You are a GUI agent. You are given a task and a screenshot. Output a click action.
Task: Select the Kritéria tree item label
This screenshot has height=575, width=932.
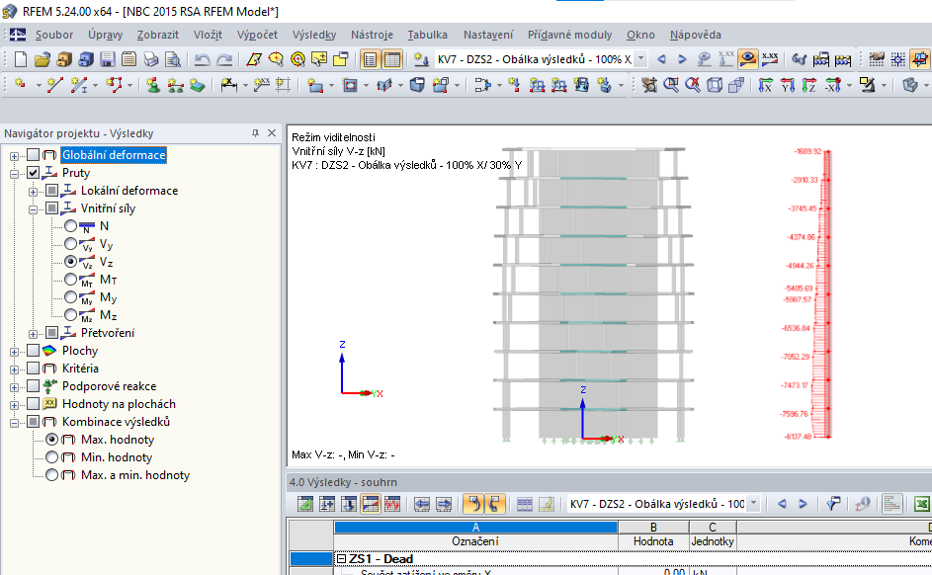click(x=80, y=369)
